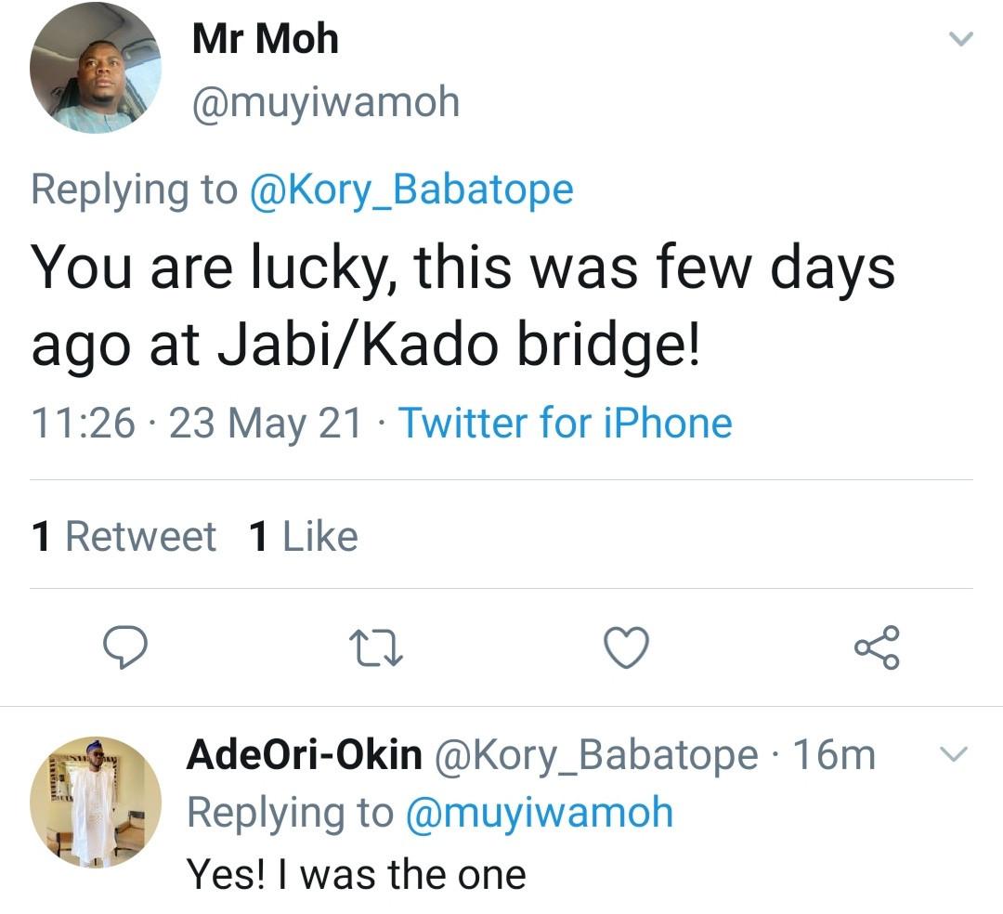View the 1 Retweet list
The height and width of the screenshot is (914, 1003).
(x=124, y=537)
